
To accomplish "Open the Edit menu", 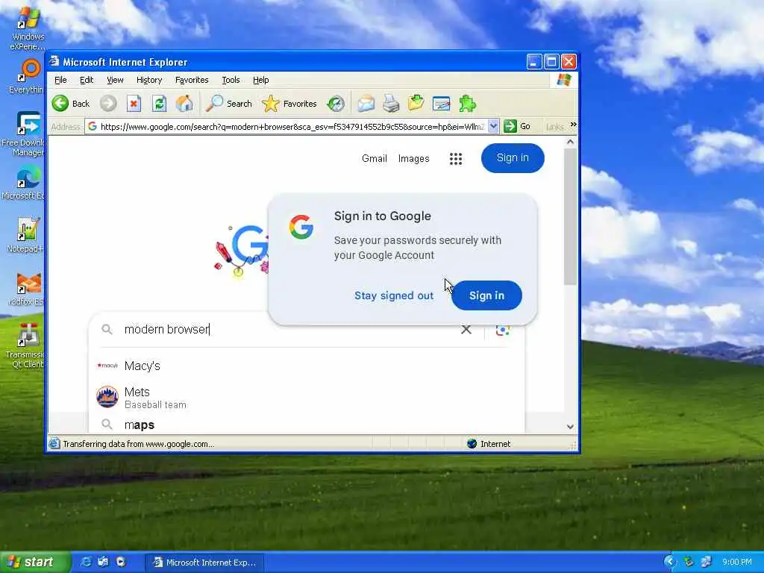I will [x=87, y=80].
